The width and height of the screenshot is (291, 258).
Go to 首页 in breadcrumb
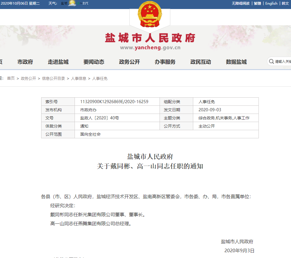pyautogui.click(x=11, y=78)
